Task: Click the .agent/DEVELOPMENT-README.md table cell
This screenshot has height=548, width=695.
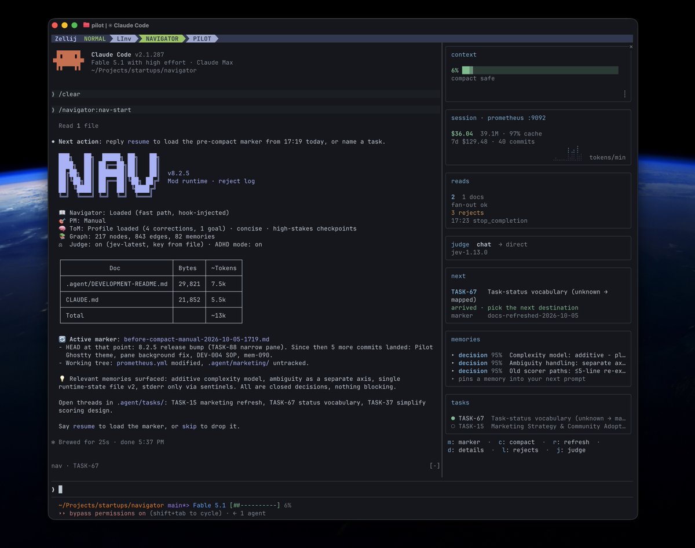Action: (116, 284)
